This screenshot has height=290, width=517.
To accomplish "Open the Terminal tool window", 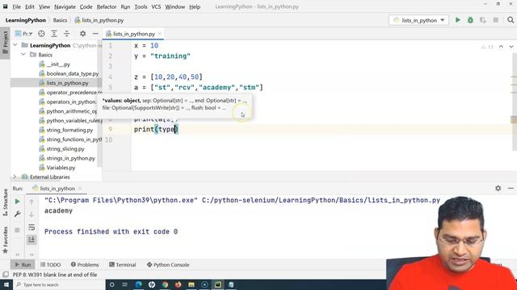I will [122, 265].
